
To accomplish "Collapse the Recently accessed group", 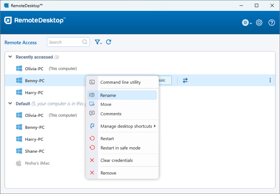I will [10, 57].
